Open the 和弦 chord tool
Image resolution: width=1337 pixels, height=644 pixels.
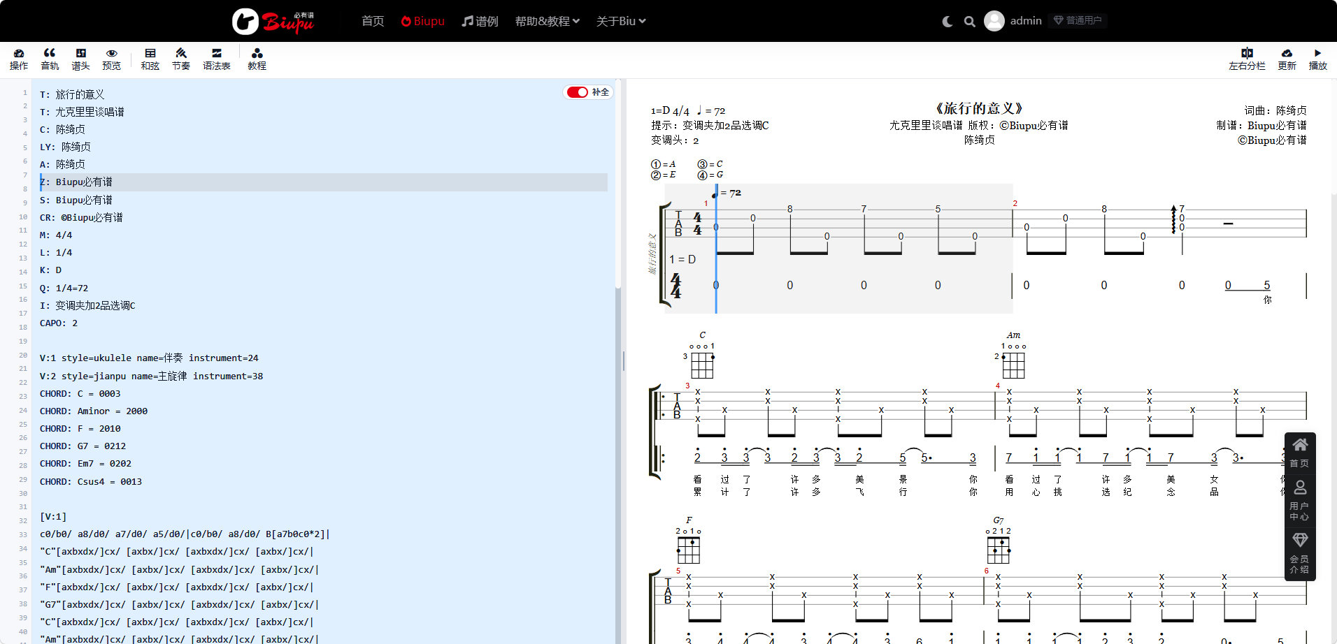(x=150, y=59)
